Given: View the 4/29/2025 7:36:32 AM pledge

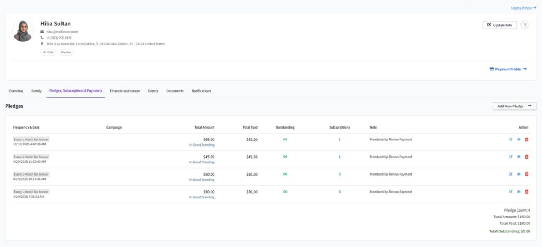Looking at the screenshot, I should (519, 191).
